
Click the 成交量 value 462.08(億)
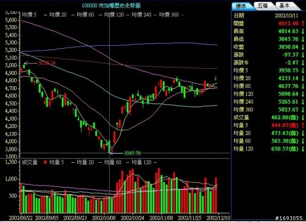coord(285,117)
